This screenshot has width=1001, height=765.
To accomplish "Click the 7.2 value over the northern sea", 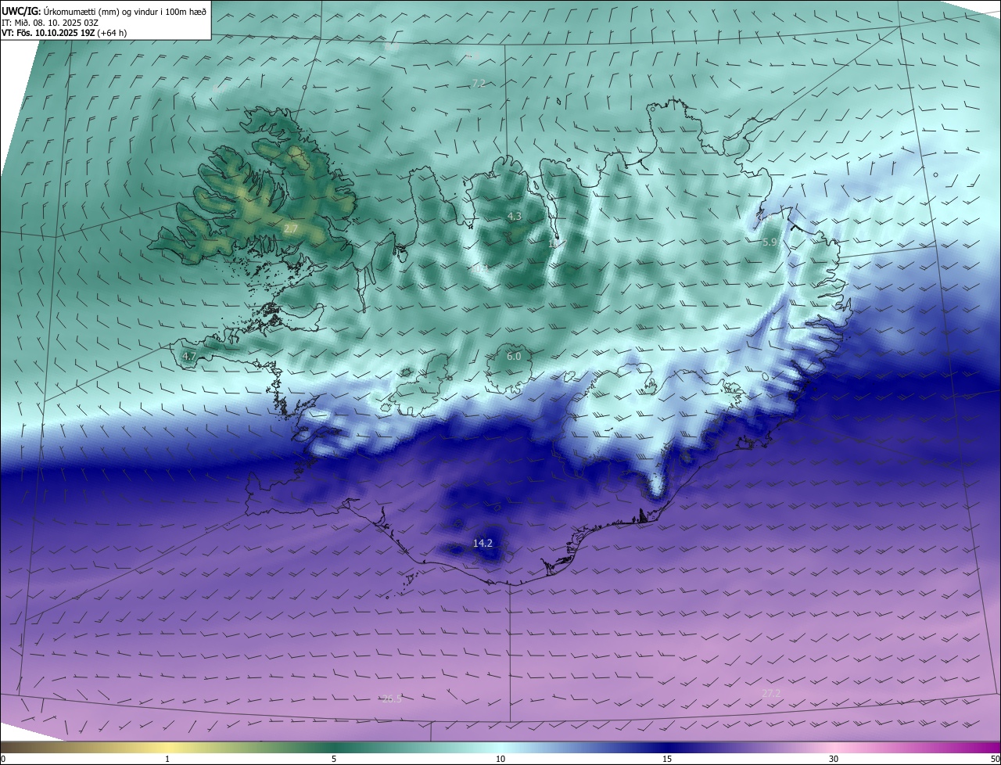I will [479, 83].
